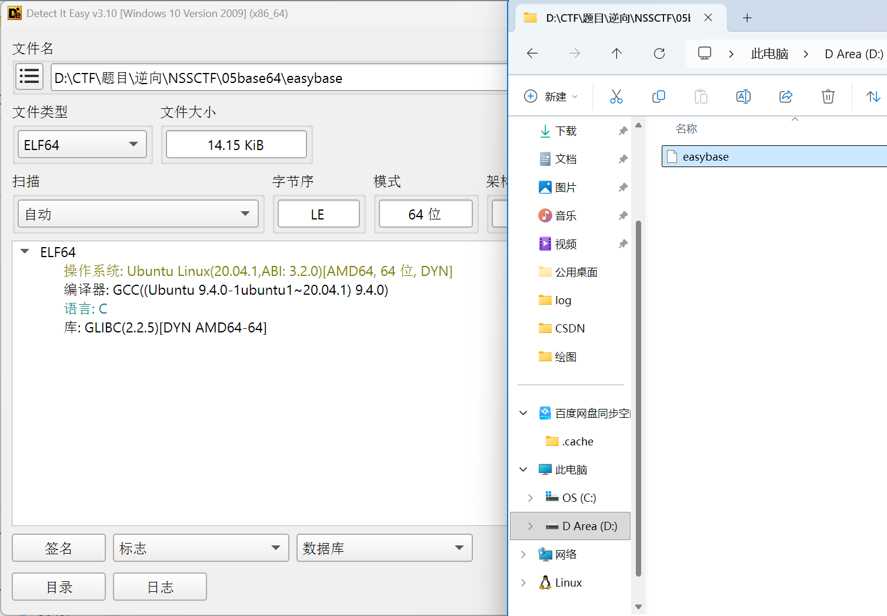Click the 日志 log button

[160, 587]
